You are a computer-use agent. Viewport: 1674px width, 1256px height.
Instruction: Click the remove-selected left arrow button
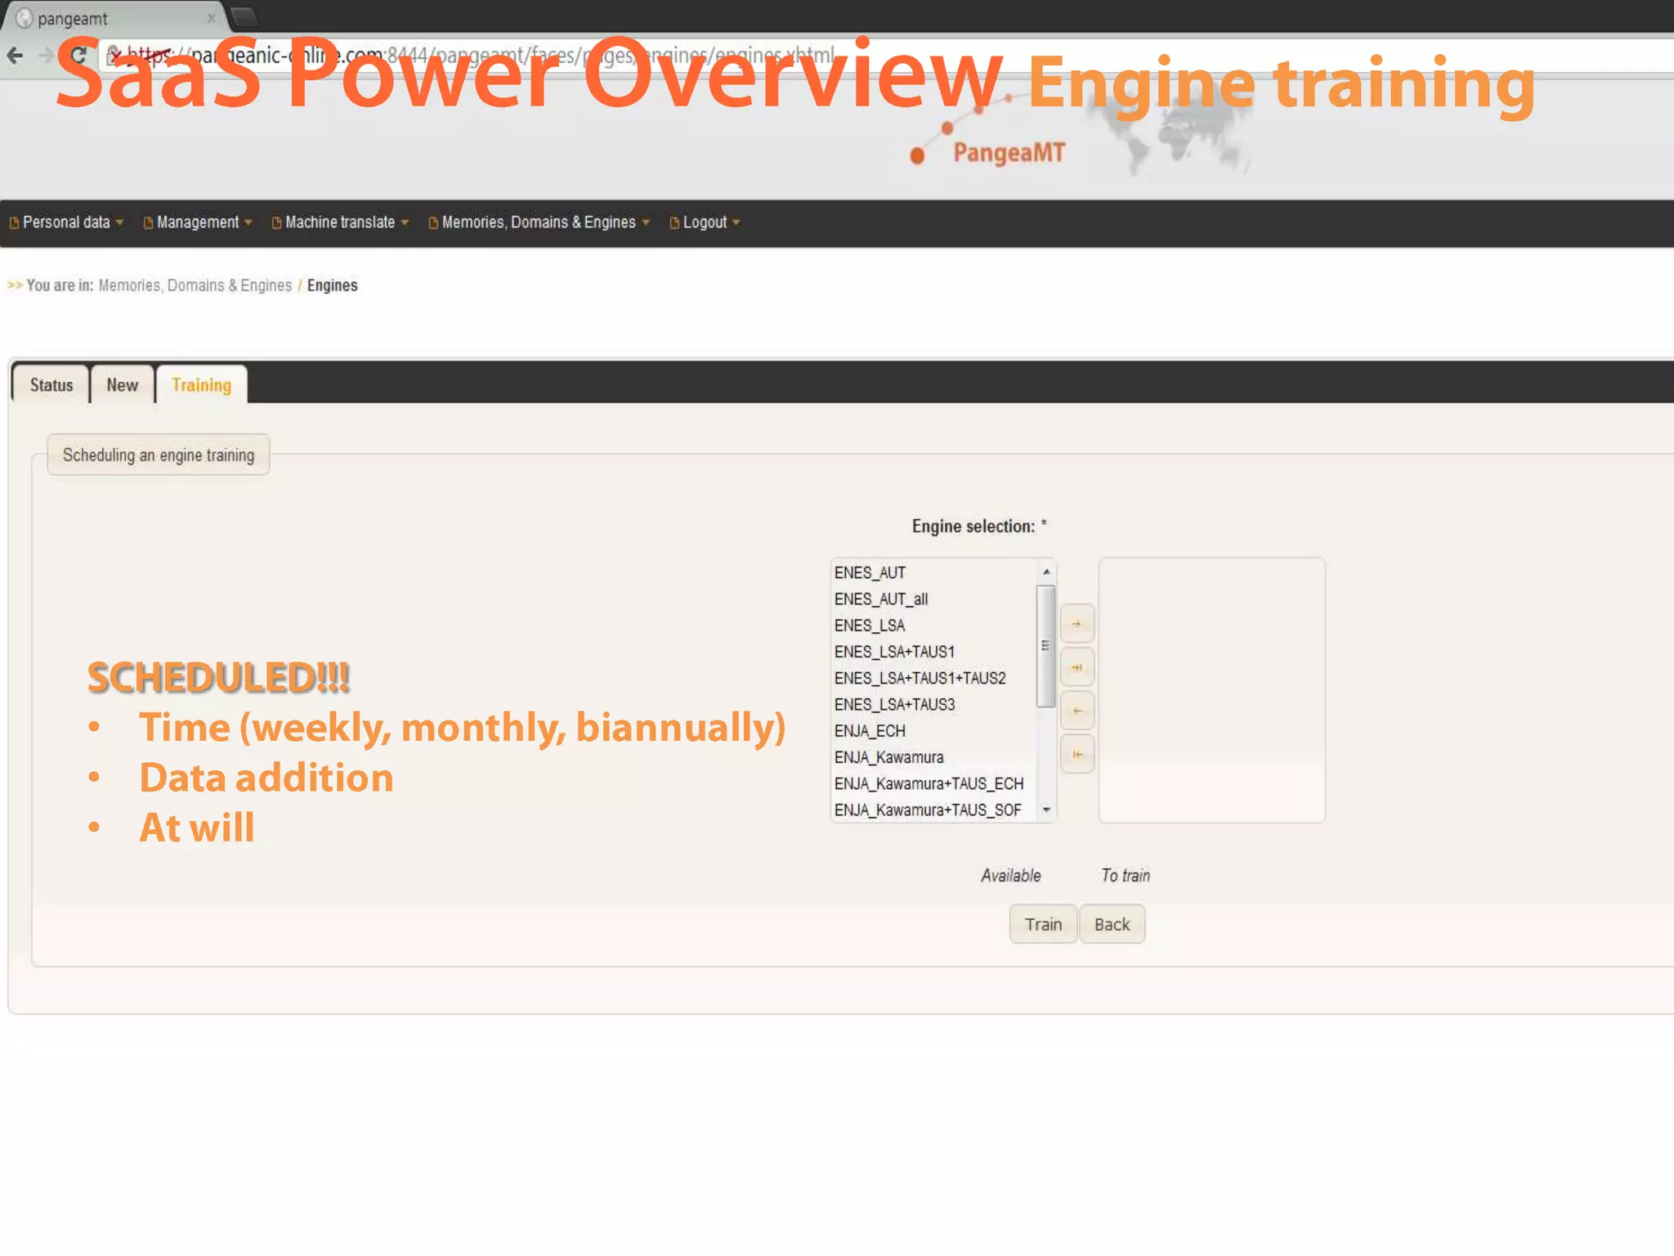1076,711
